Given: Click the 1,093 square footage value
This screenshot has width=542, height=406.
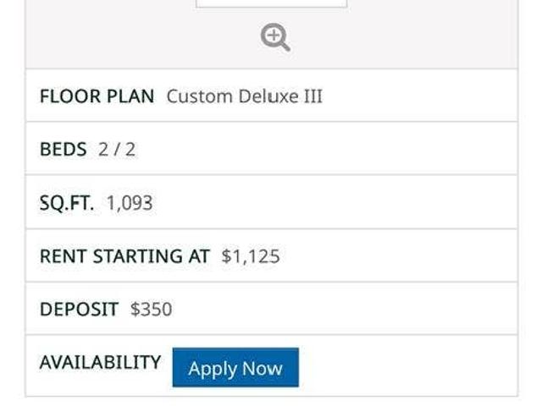Looking at the screenshot, I should (130, 203).
